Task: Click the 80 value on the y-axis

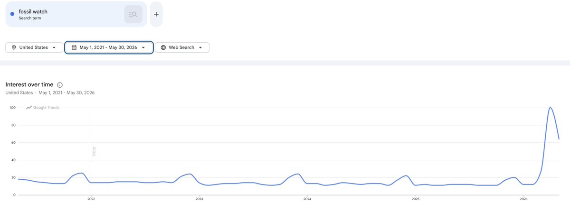Action: 13,125
